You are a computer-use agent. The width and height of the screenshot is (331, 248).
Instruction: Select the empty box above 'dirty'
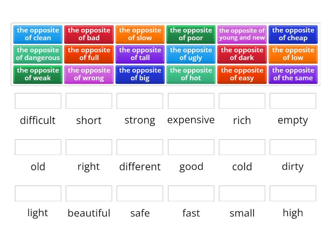coord(293,147)
